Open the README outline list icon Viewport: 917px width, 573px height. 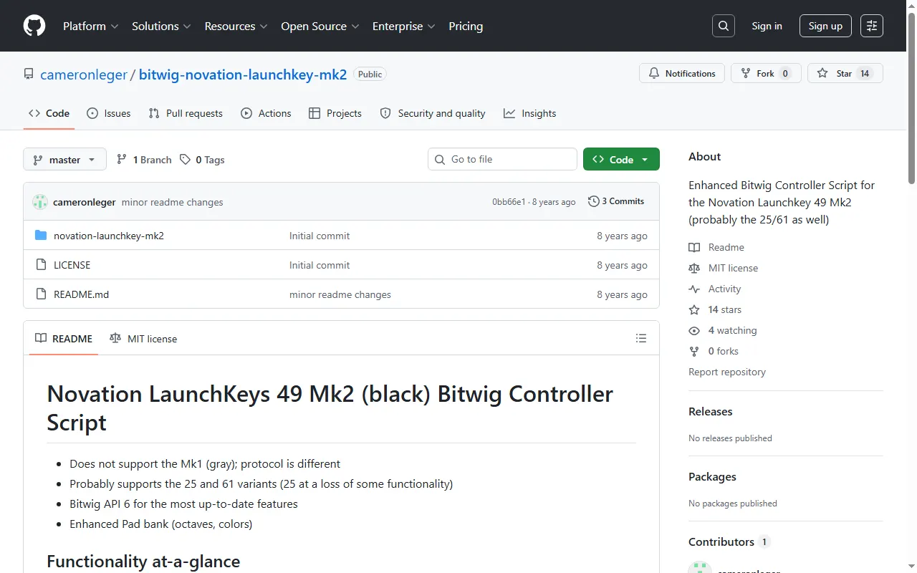pos(641,338)
